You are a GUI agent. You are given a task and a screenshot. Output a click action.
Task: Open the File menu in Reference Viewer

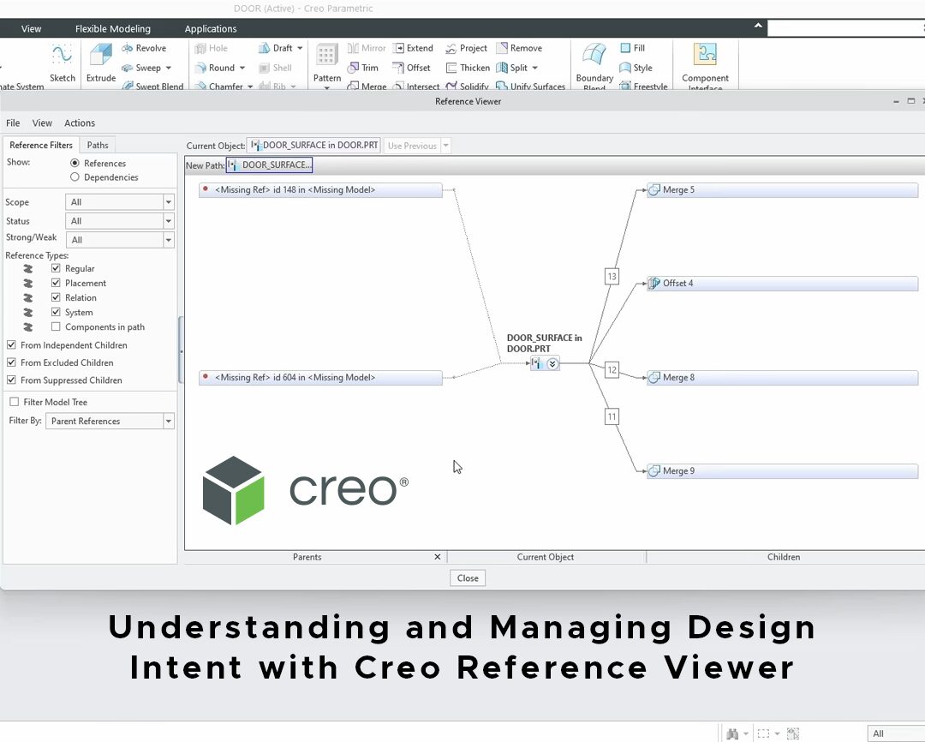pyautogui.click(x=13, y=123)
